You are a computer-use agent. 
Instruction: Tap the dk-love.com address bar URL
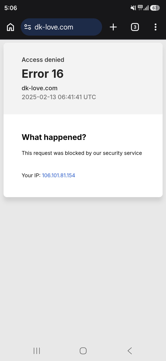click(x=54, y=27)
